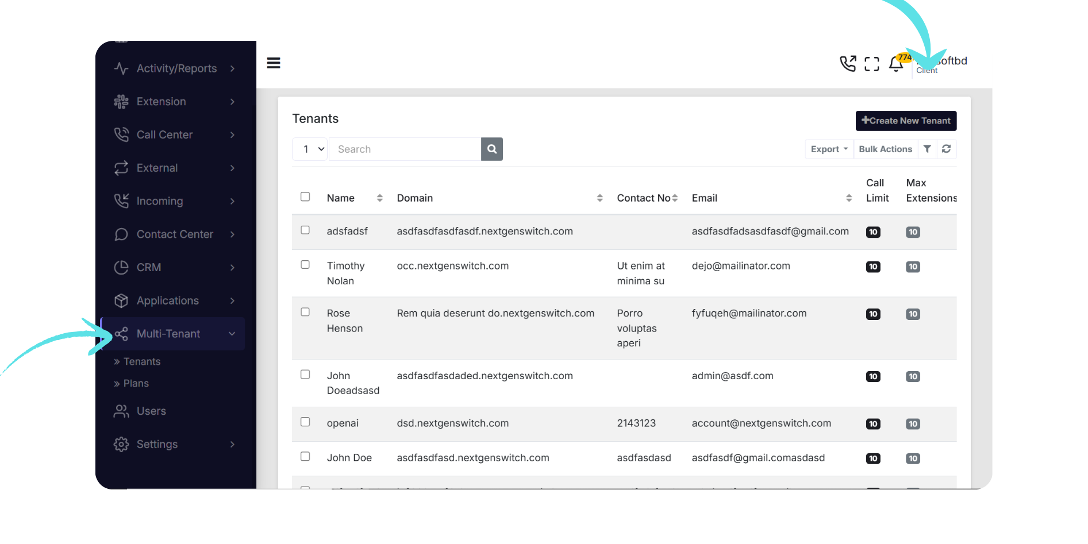This screenshot has width=1088, height=544.
Task: Click occ.nextgenswitch.com domain
Action: coord(453,266)
